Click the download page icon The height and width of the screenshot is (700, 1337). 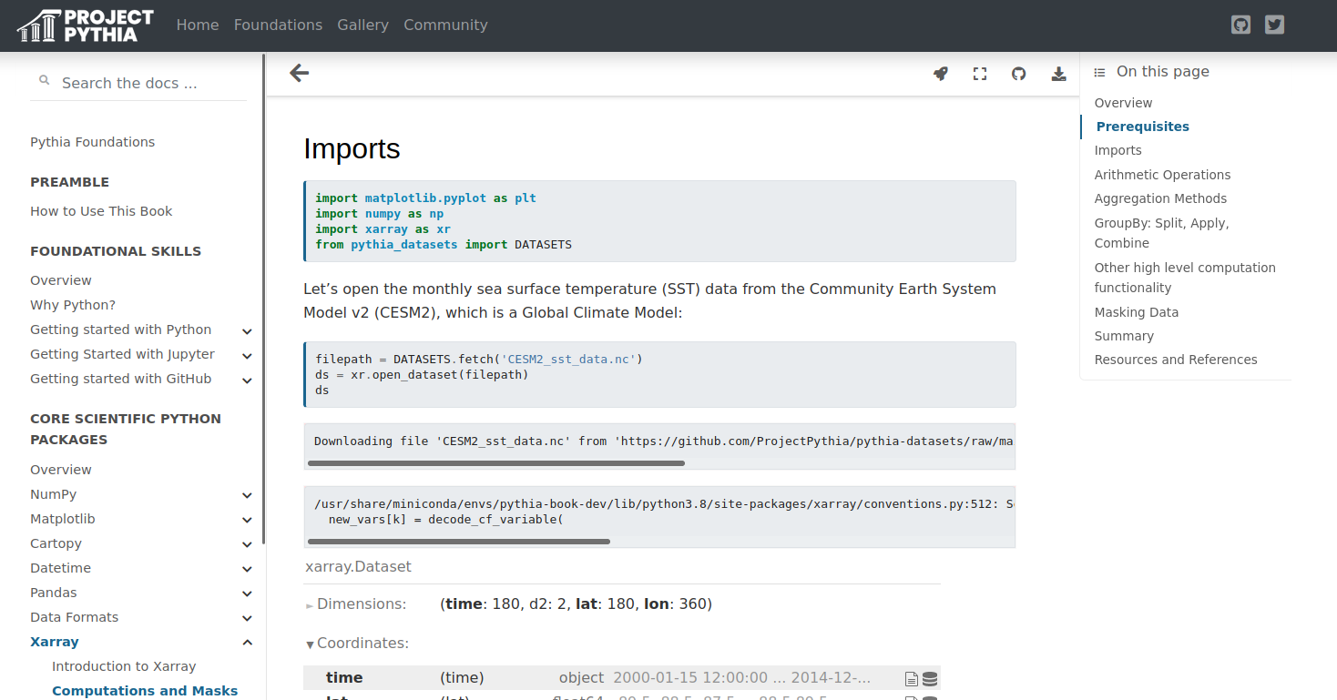1058,74
